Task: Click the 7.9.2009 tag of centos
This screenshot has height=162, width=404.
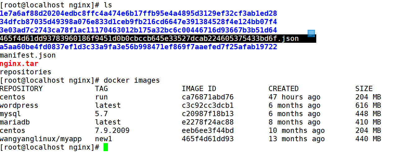Action: (x=112, y=130)
